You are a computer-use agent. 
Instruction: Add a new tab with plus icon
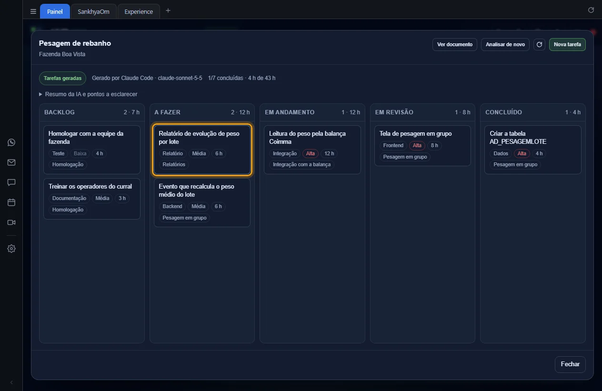pyautogui.click(x=168, y=11)
